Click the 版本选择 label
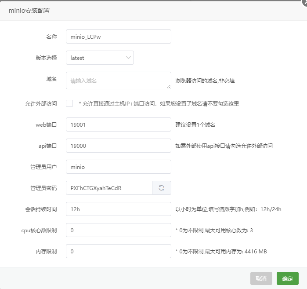This screenshot has height=289, width=307. point(47,58)
